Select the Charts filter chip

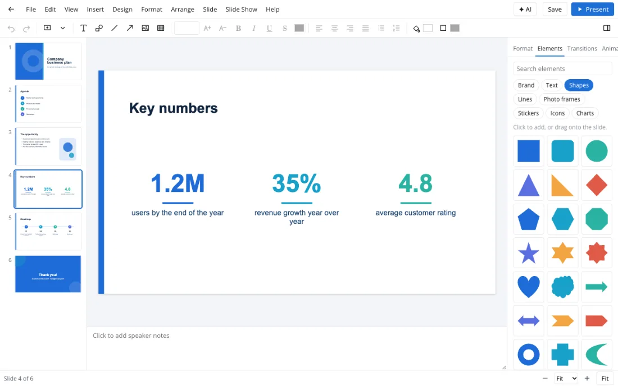585,113
